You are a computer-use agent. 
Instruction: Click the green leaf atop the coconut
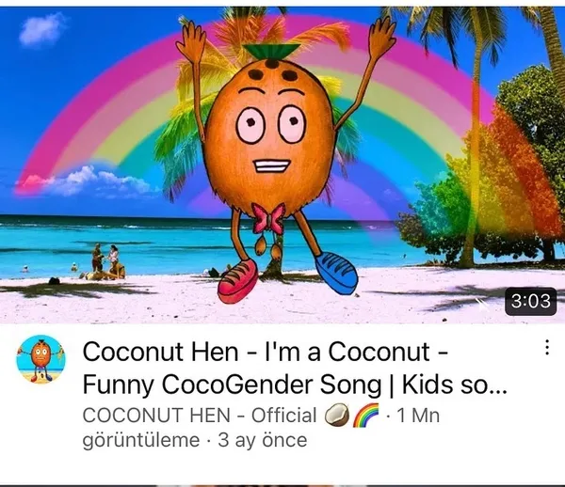pos(271,52)
